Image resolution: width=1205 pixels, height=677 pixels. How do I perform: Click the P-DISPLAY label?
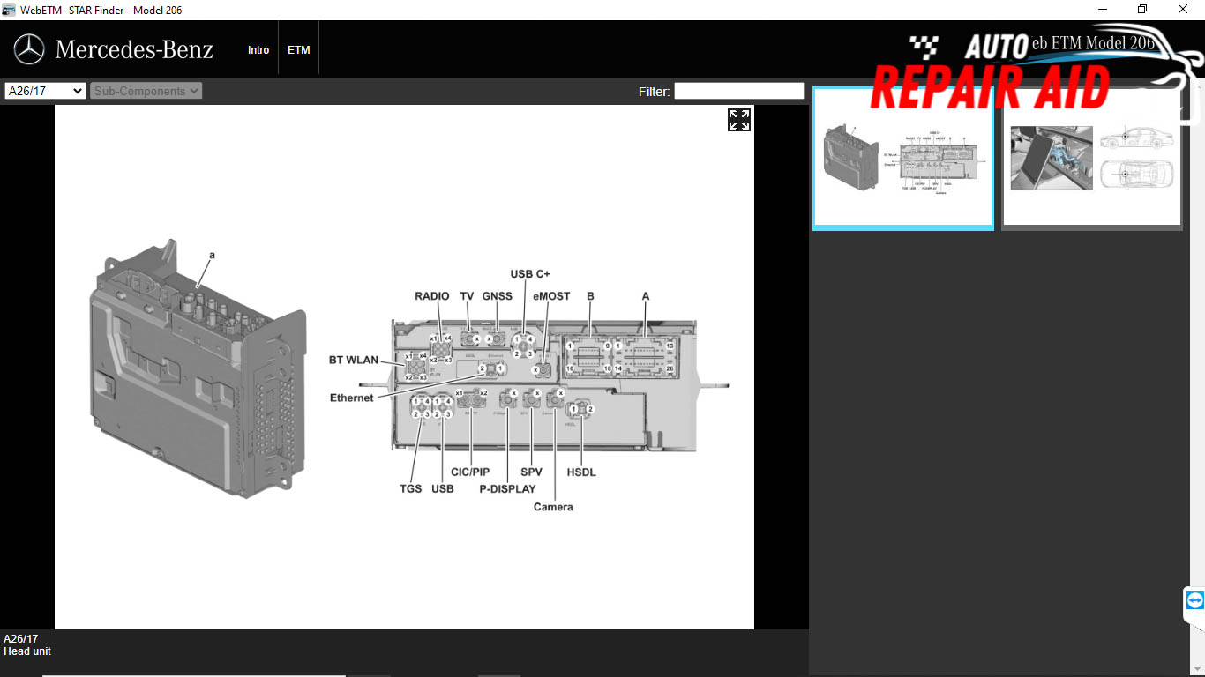coord(507,488)
